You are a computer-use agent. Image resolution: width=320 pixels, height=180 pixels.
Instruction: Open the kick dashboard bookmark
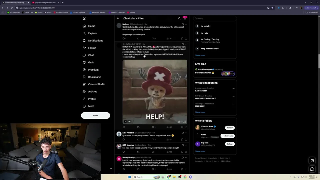pos(14,12)
